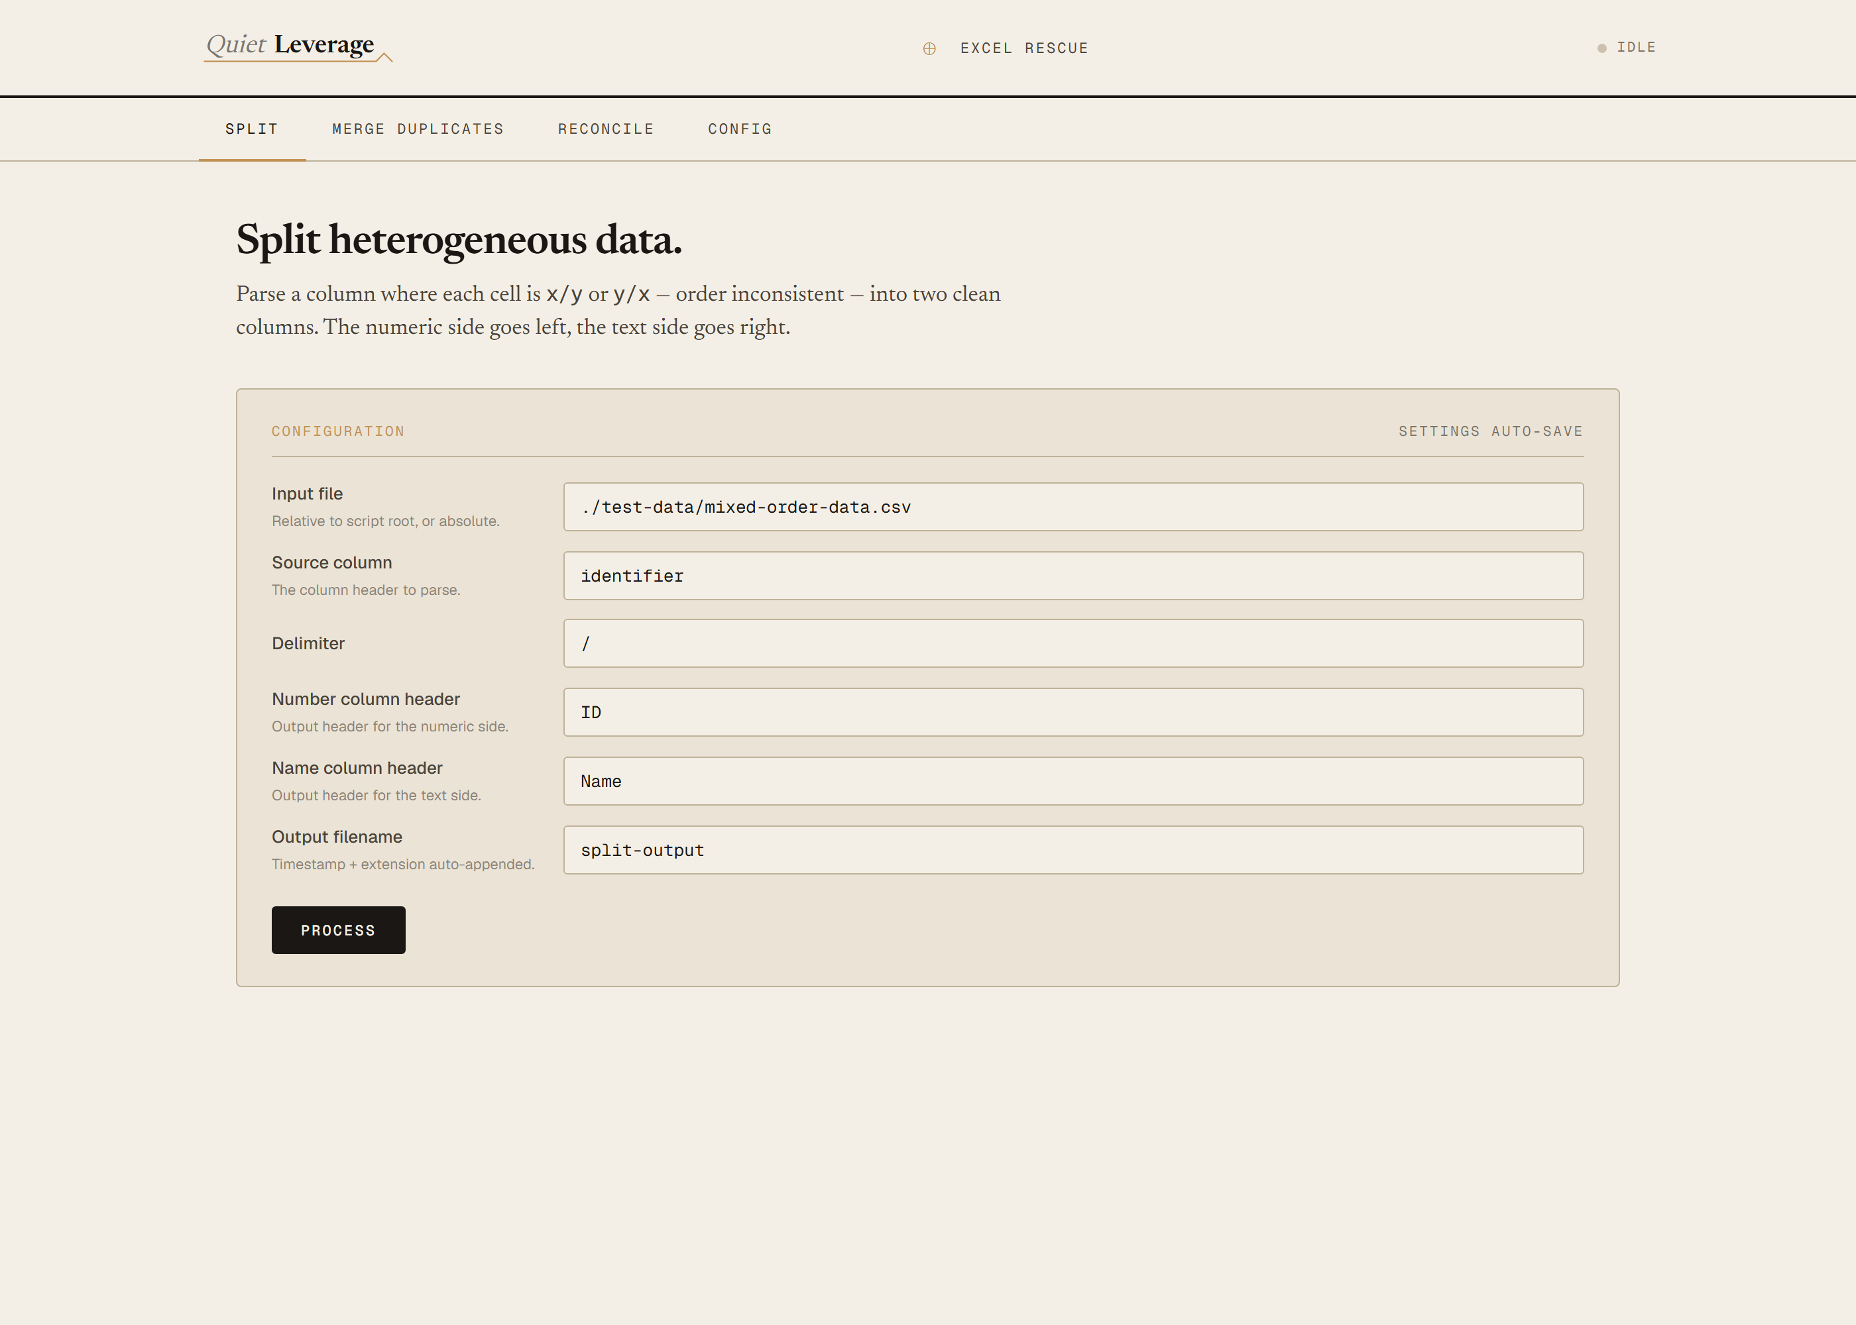Screen dimensions: 1856x1325
Task: Click the 'Name column header' label
Action: click(357, 768)
